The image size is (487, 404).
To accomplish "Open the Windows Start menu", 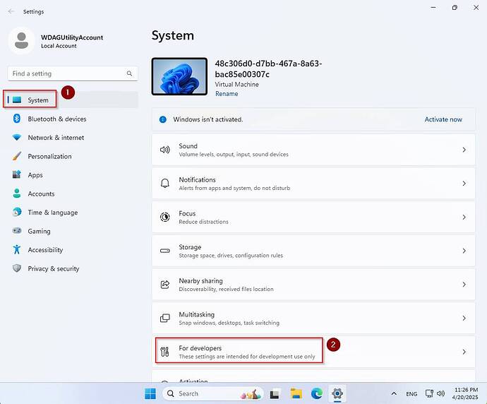I will [x=150, y=393].
